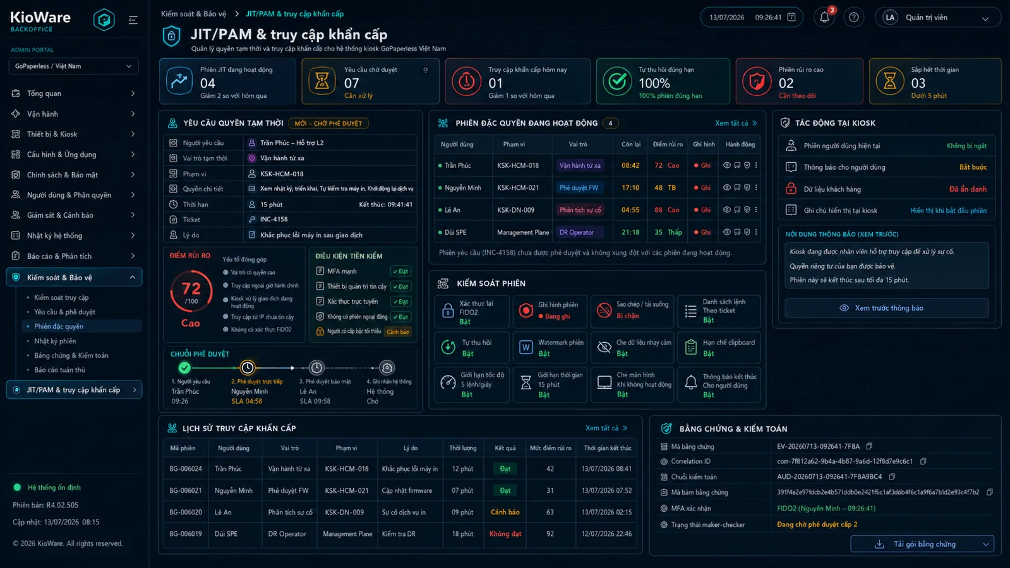Copy the EV-20260713 evidence code
1010x568 pixels.
[869, 446]
